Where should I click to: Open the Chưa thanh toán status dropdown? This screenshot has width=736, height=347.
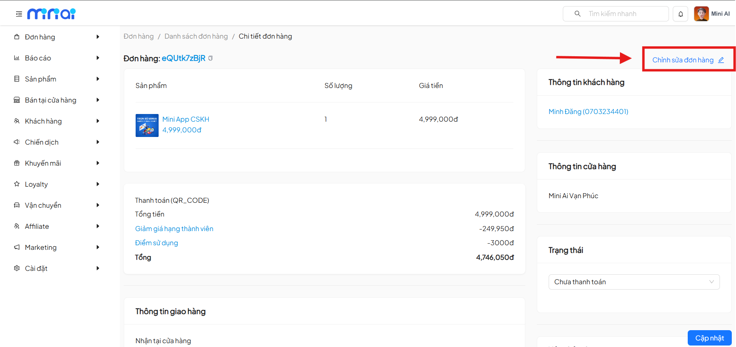[634, 282]
